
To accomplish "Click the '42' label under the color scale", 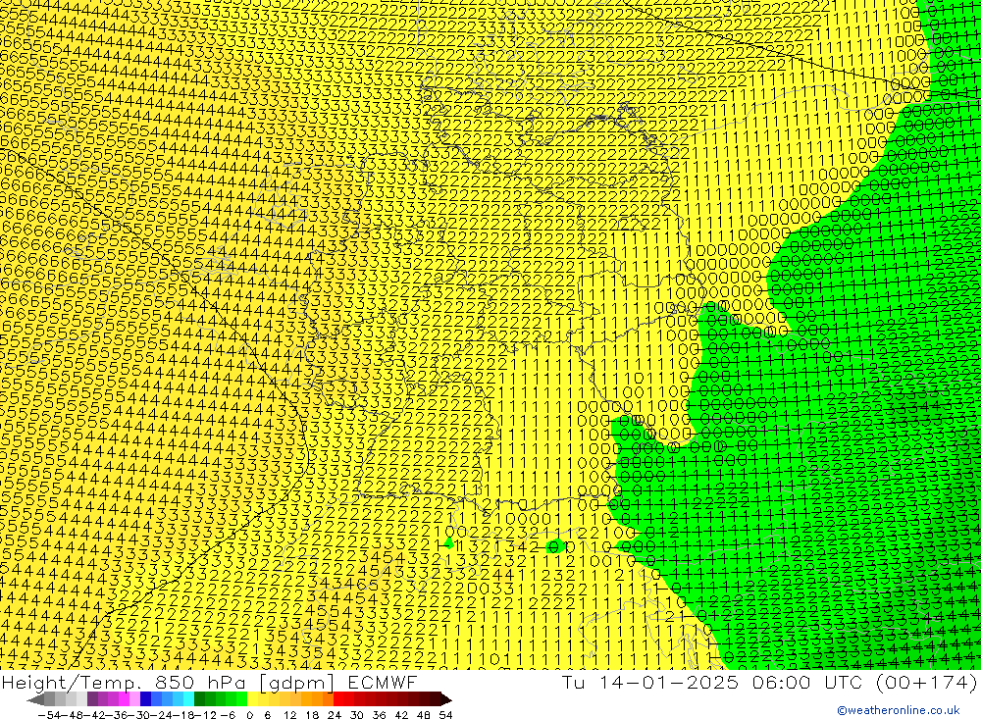I will pyautogui.click(x=401, y=715).
